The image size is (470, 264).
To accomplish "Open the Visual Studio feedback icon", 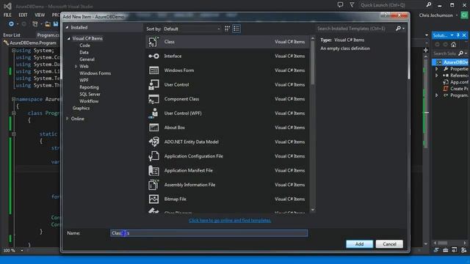I will point(340,5).
